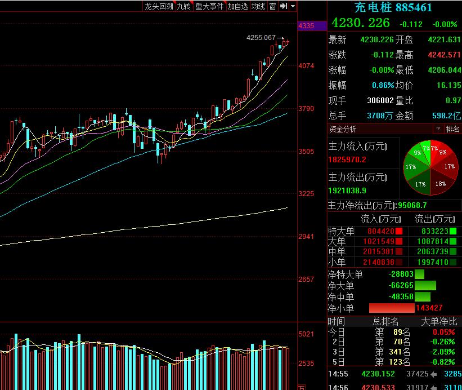Click the 大单 outflow value 1087814
Image resolution: width=462 pixels, height=390 pixels.
pyautogui.click(x=433, y=241)
